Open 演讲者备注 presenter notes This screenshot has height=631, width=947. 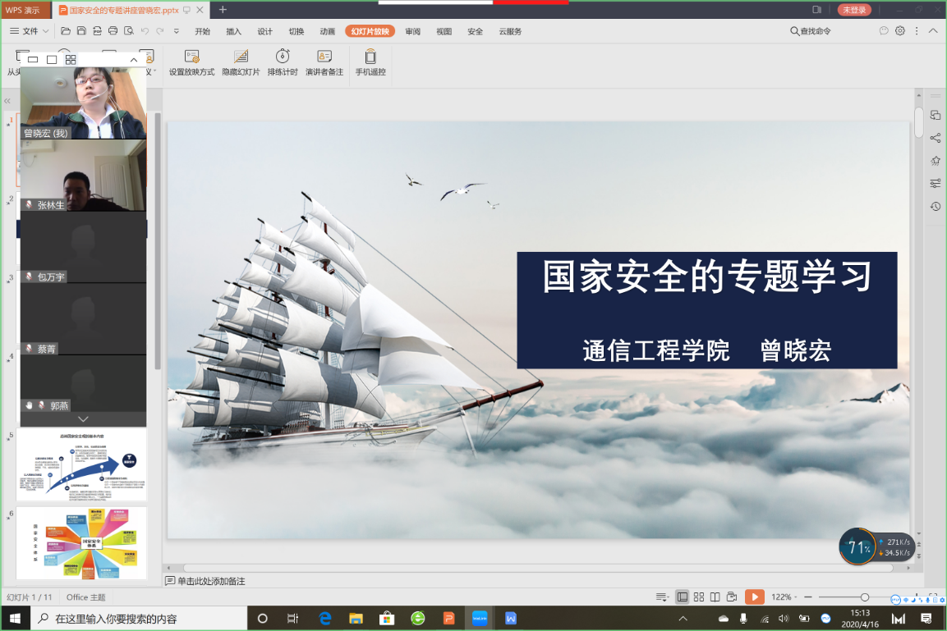pyautogui.click(x=324, y=63)
